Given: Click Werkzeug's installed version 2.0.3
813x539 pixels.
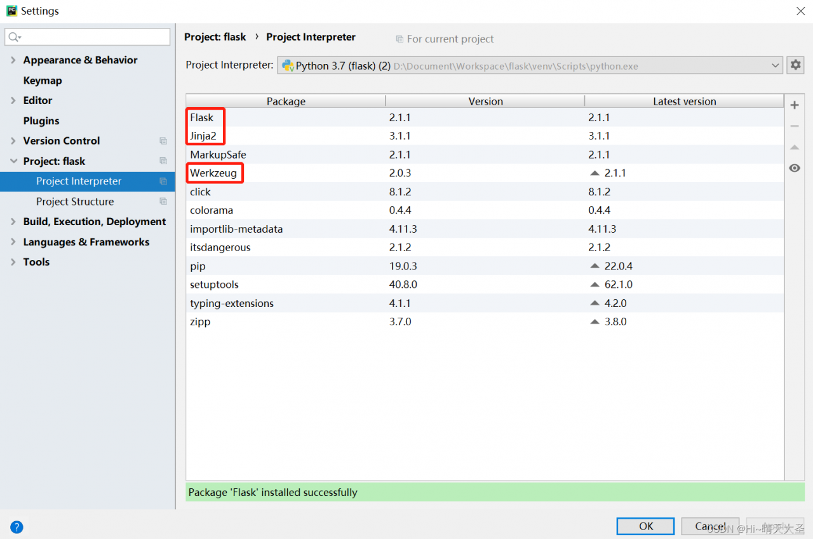Looking at the screenshot, I should 400,173.
